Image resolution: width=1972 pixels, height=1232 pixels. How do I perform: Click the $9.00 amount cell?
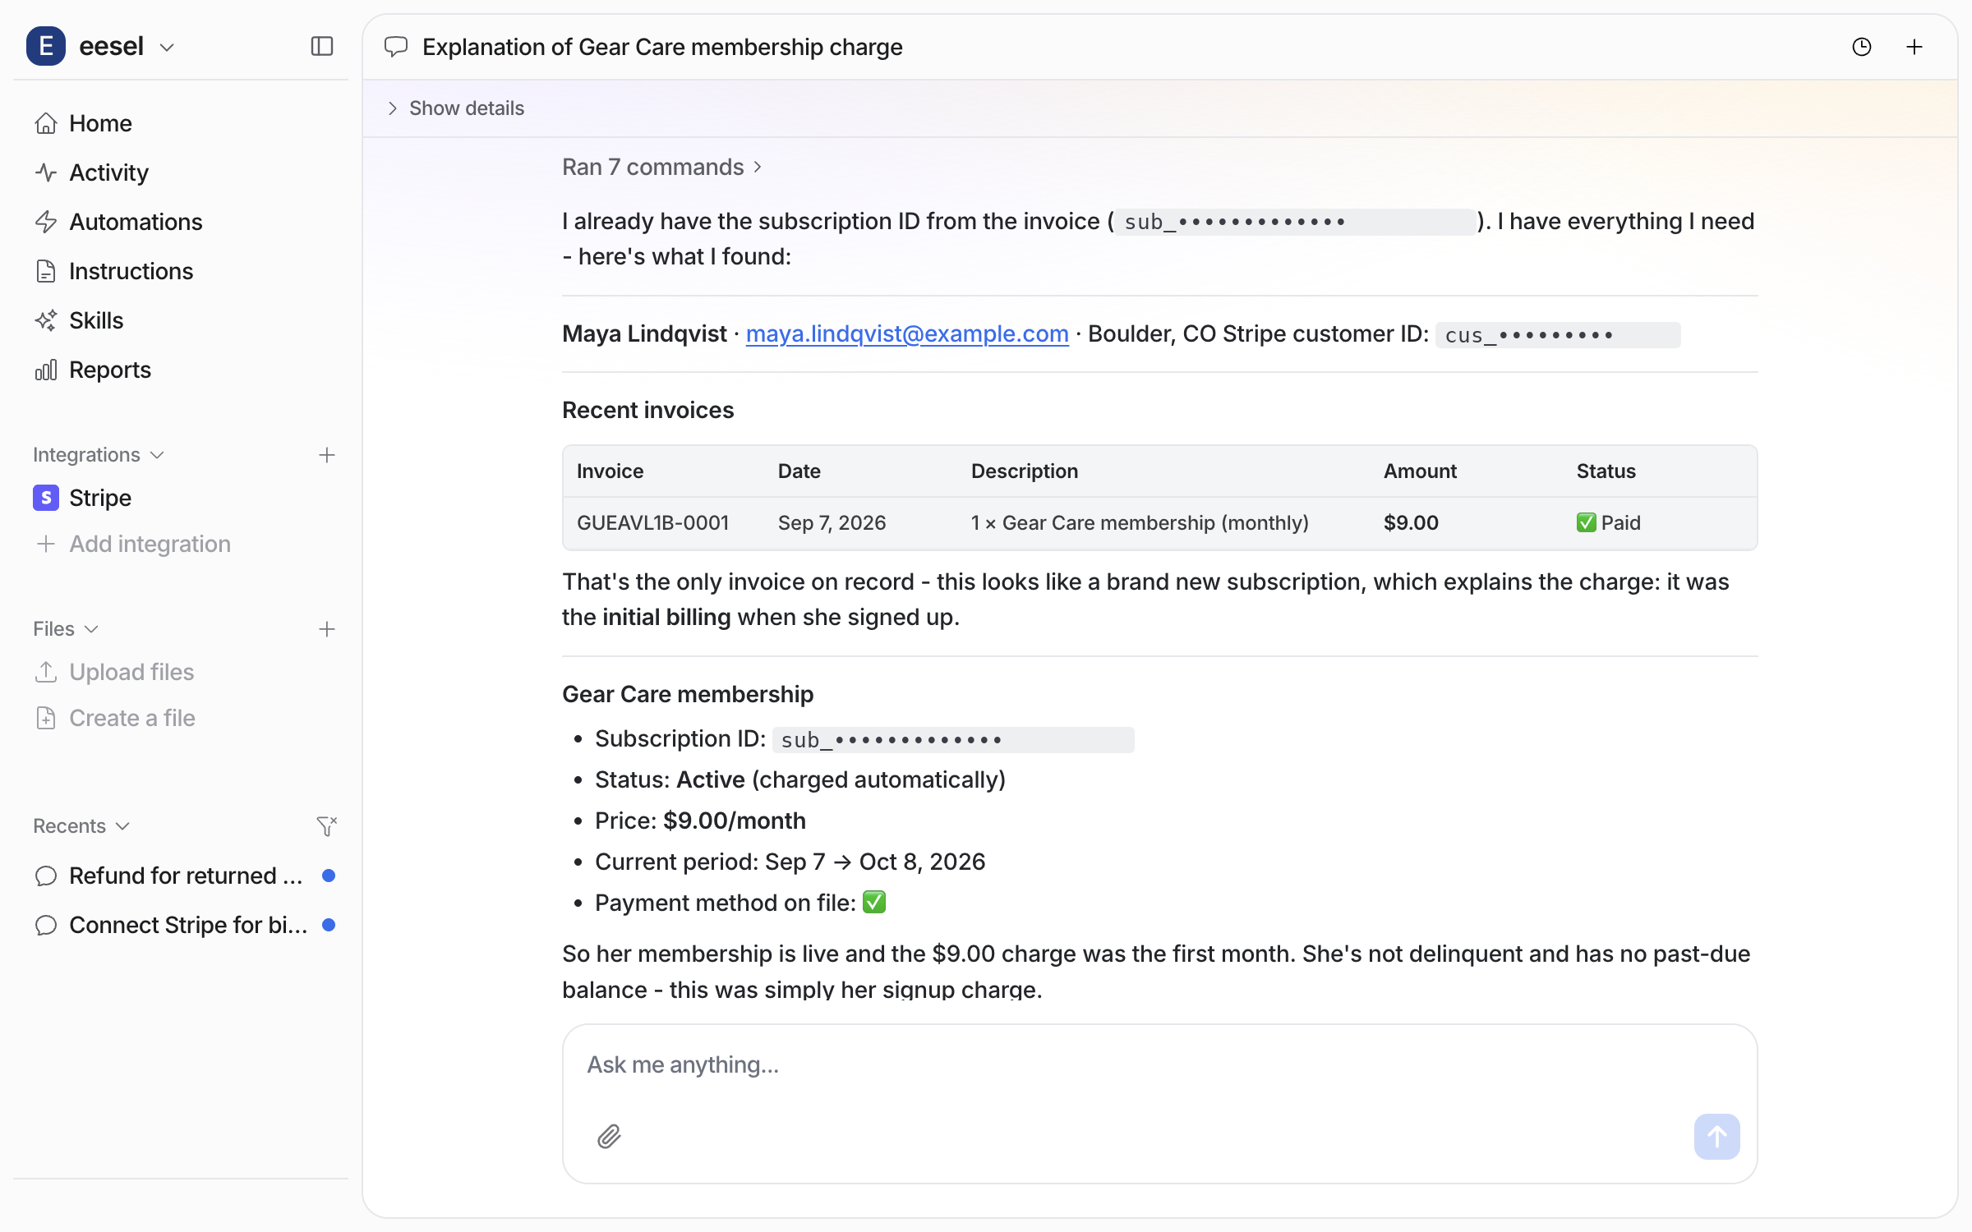tap(1411, 523)
